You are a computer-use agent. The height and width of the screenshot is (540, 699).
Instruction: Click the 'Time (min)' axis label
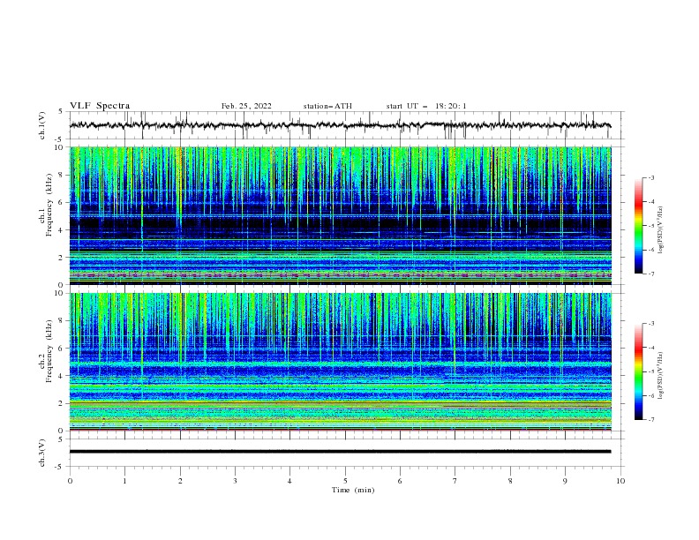tap(353, 490)
